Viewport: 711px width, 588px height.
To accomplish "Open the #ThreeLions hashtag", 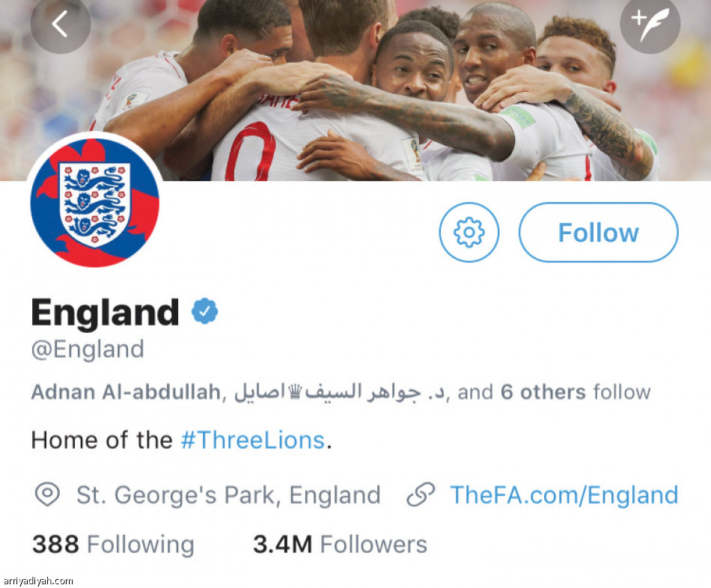I will click(253, 440).
